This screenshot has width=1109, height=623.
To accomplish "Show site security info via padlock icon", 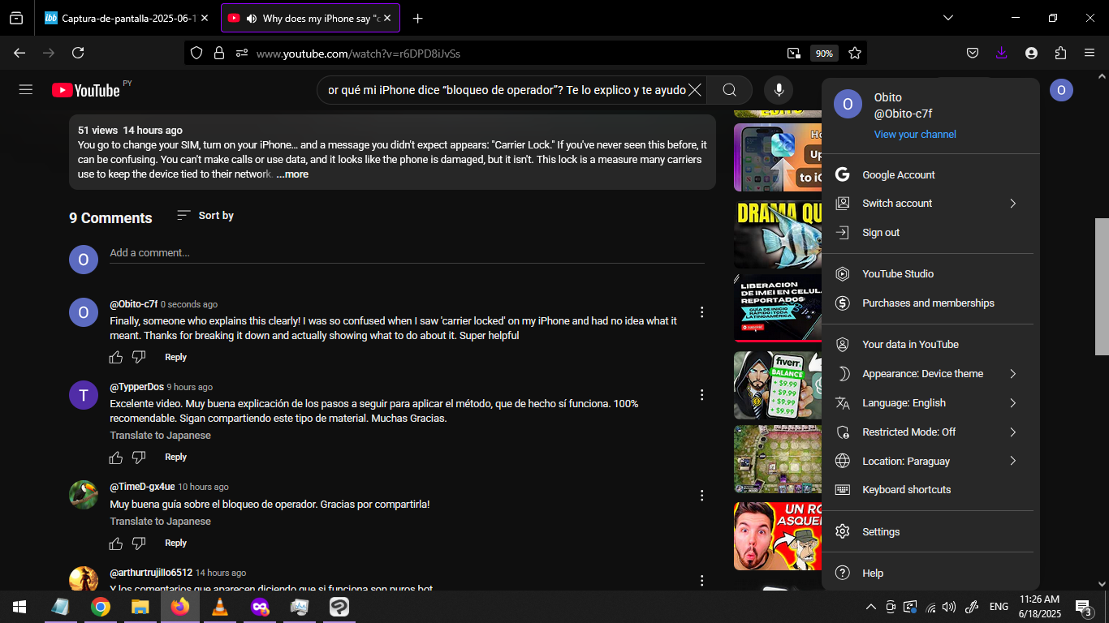I will point(218,53).
